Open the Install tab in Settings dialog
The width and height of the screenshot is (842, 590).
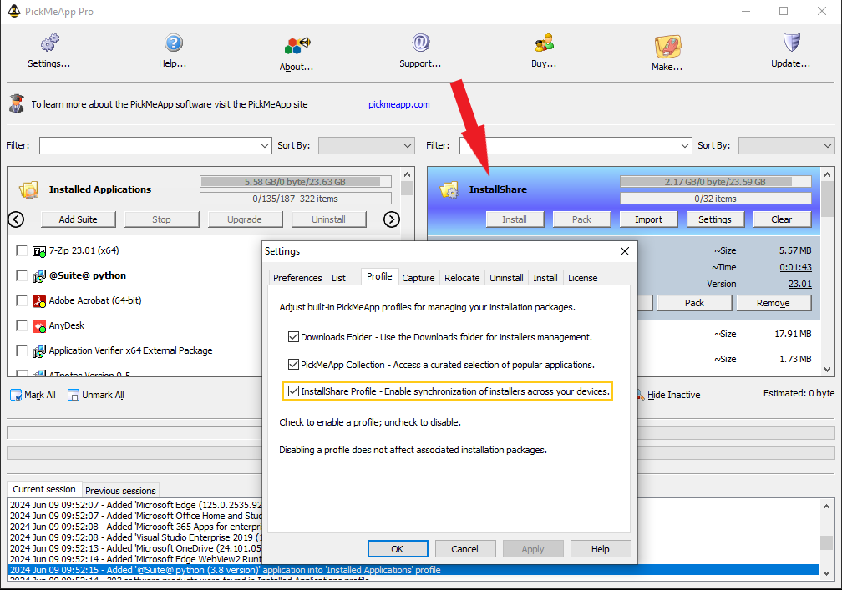[545, 278]
